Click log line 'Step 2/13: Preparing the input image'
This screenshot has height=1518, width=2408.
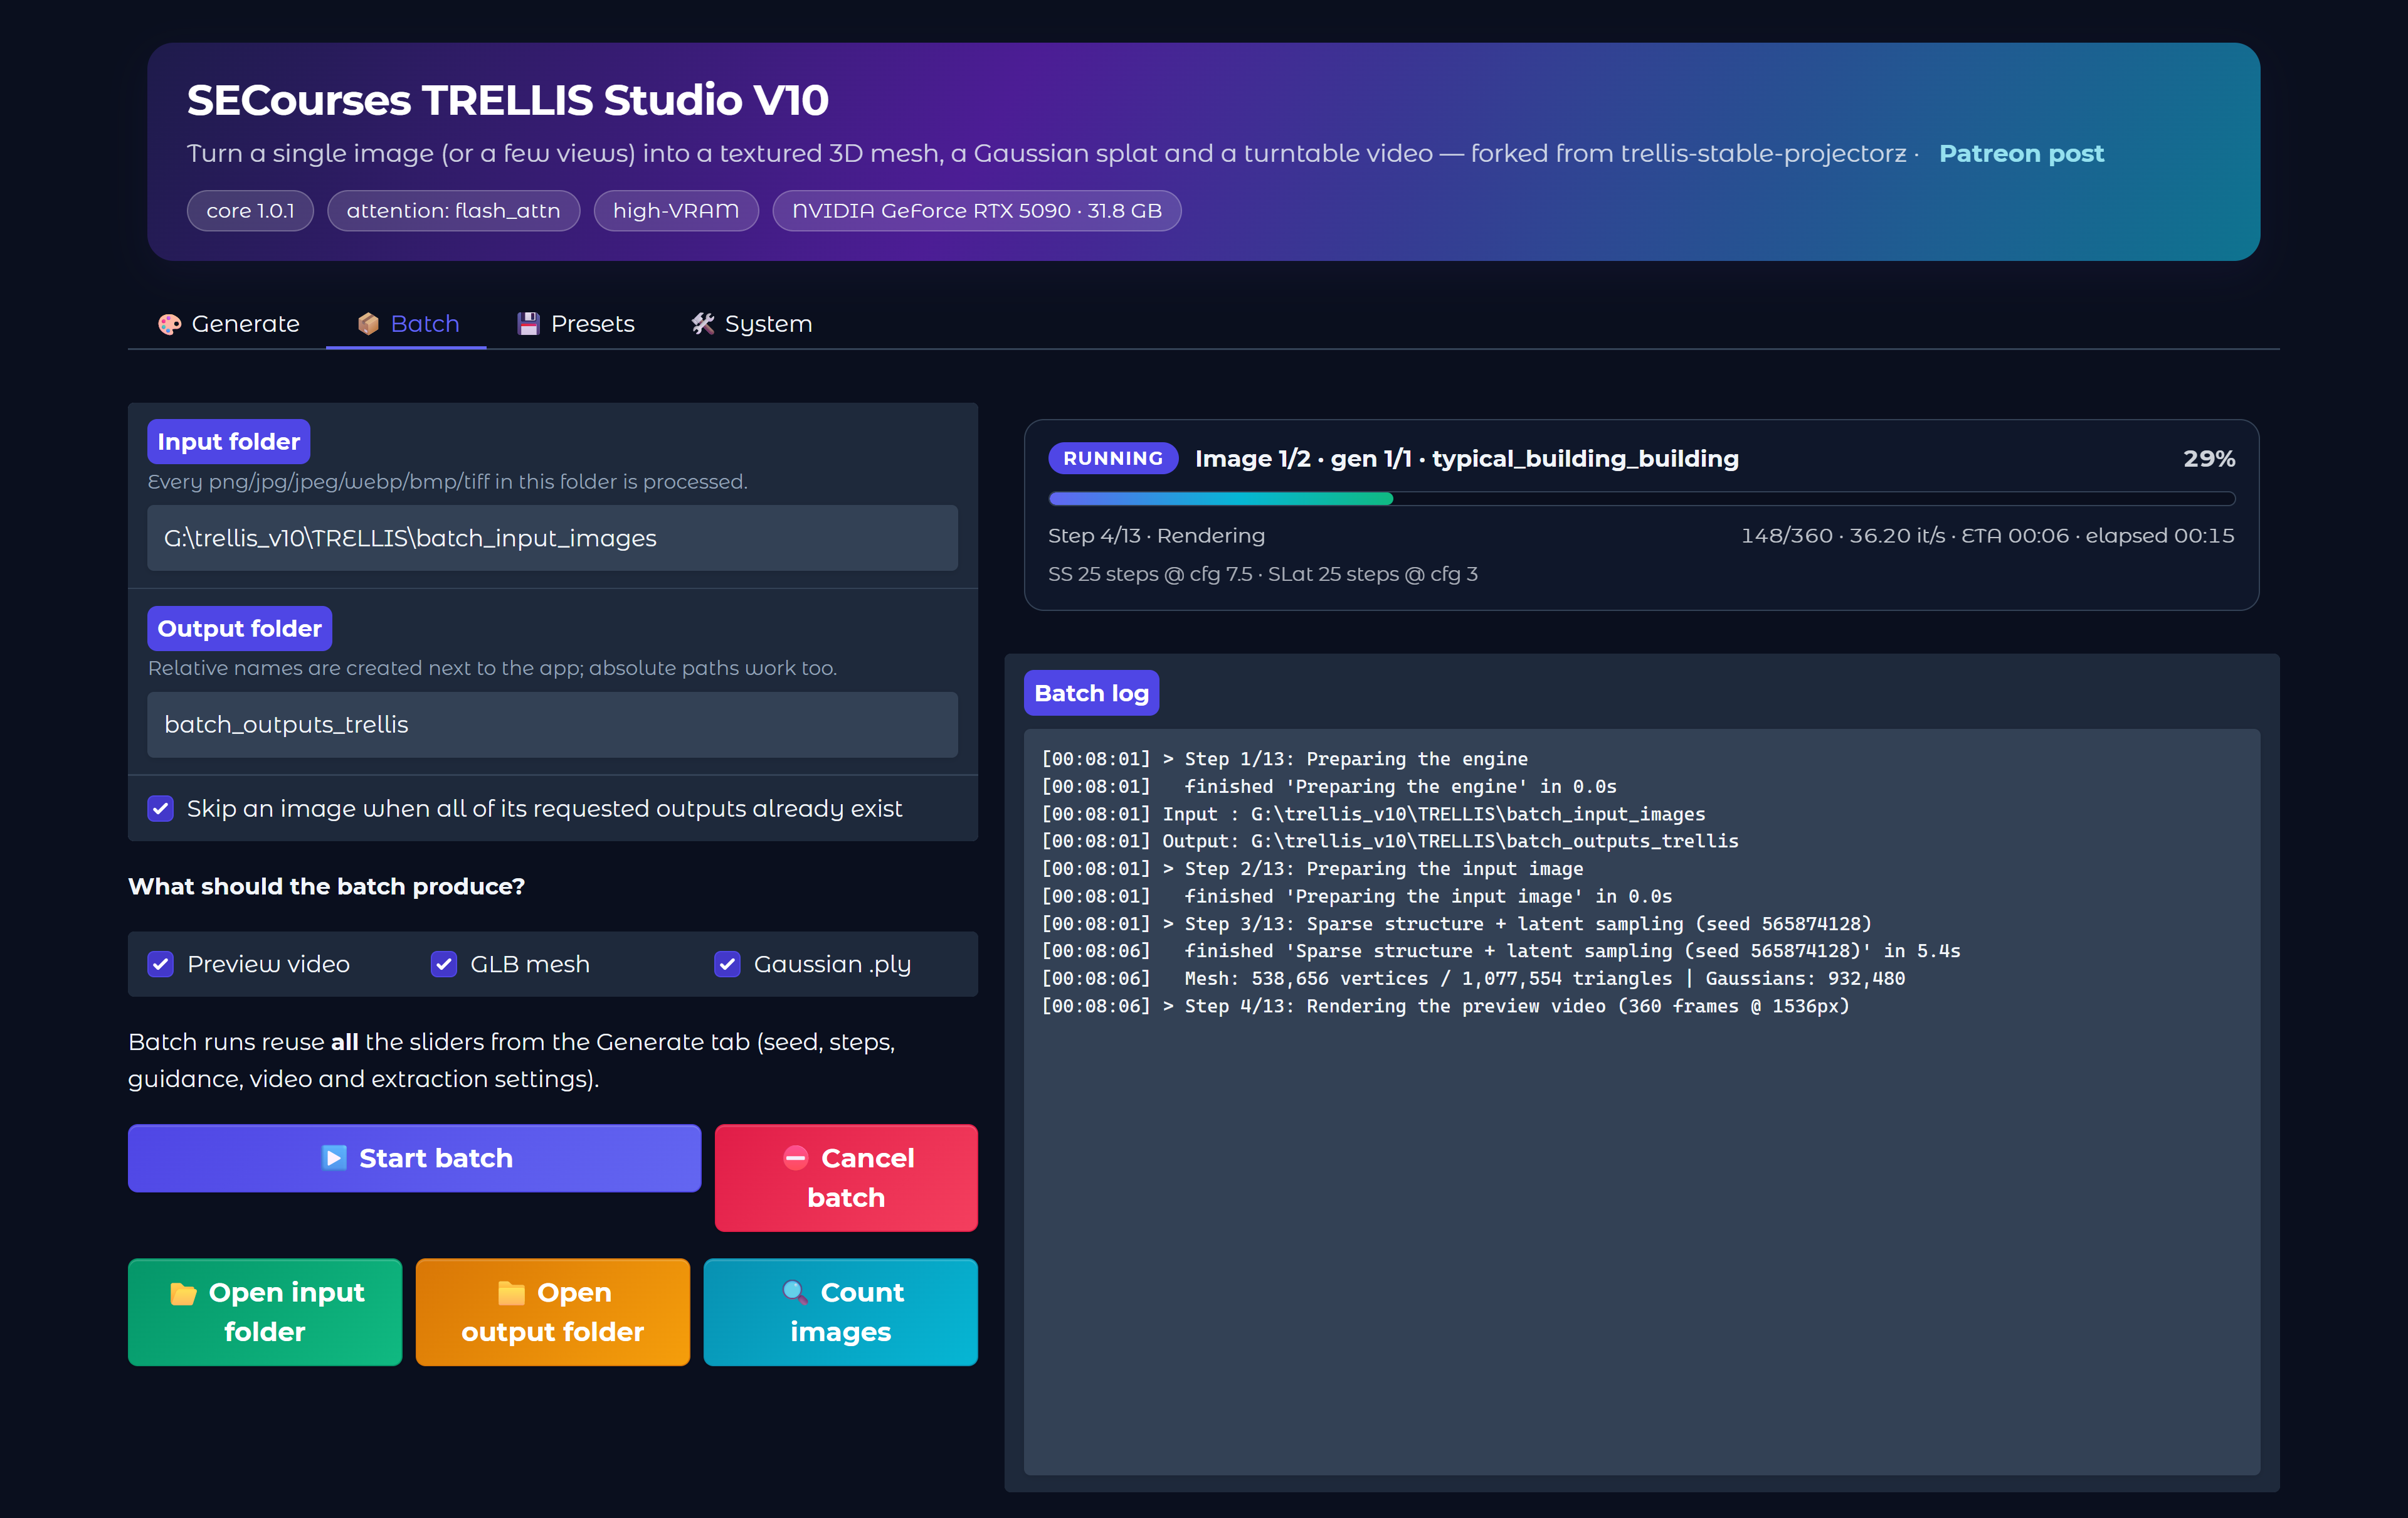coord(1312,869)
